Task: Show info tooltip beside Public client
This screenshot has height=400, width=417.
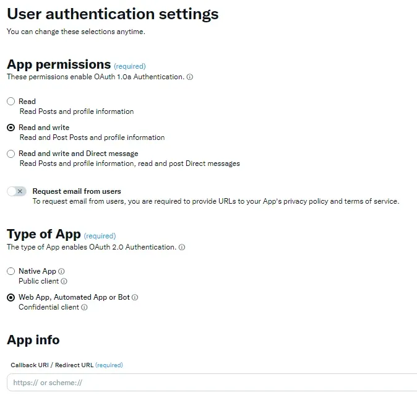Action: (64, 281)
